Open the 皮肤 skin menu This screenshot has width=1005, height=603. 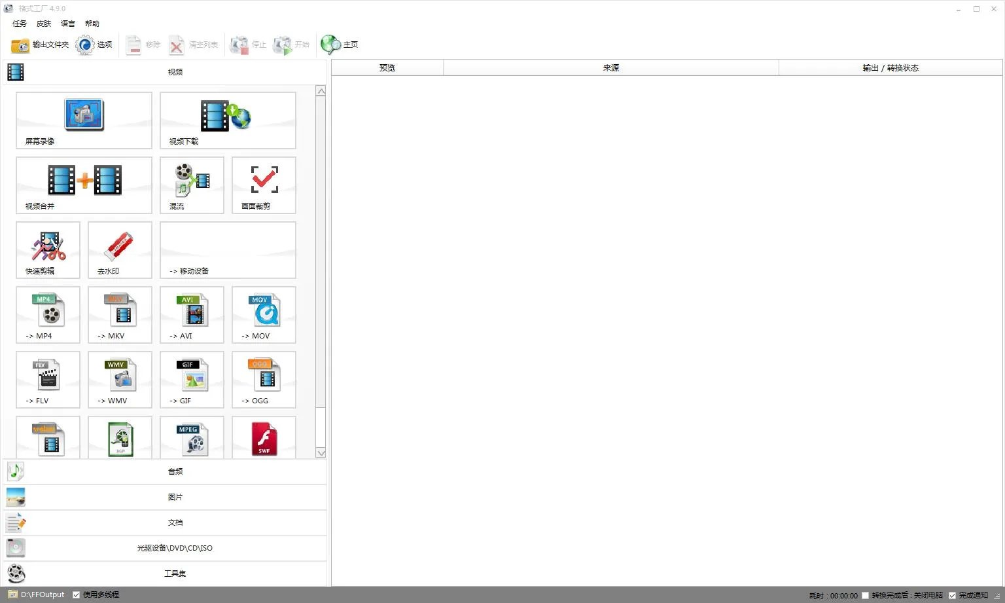tap(44, 24)
